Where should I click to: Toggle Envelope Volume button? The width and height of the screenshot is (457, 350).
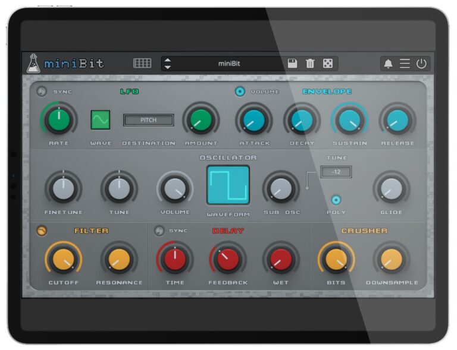point(240,92)
